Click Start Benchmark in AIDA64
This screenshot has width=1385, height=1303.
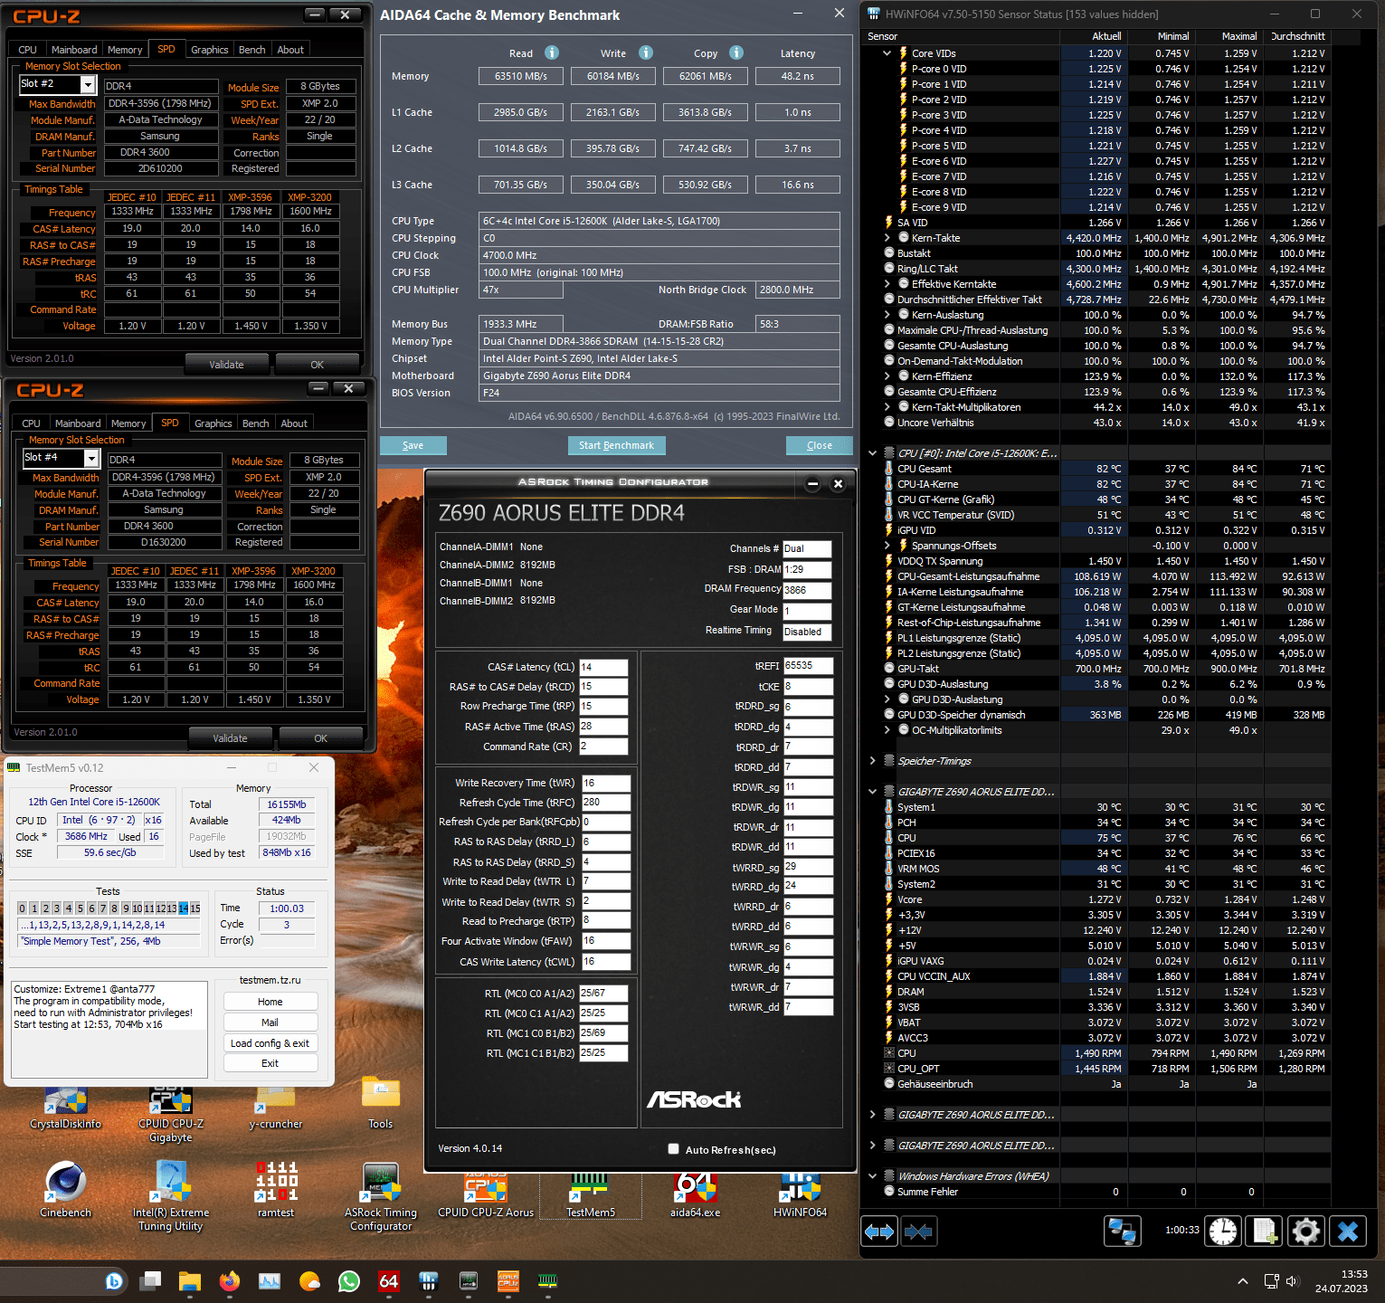617,445
